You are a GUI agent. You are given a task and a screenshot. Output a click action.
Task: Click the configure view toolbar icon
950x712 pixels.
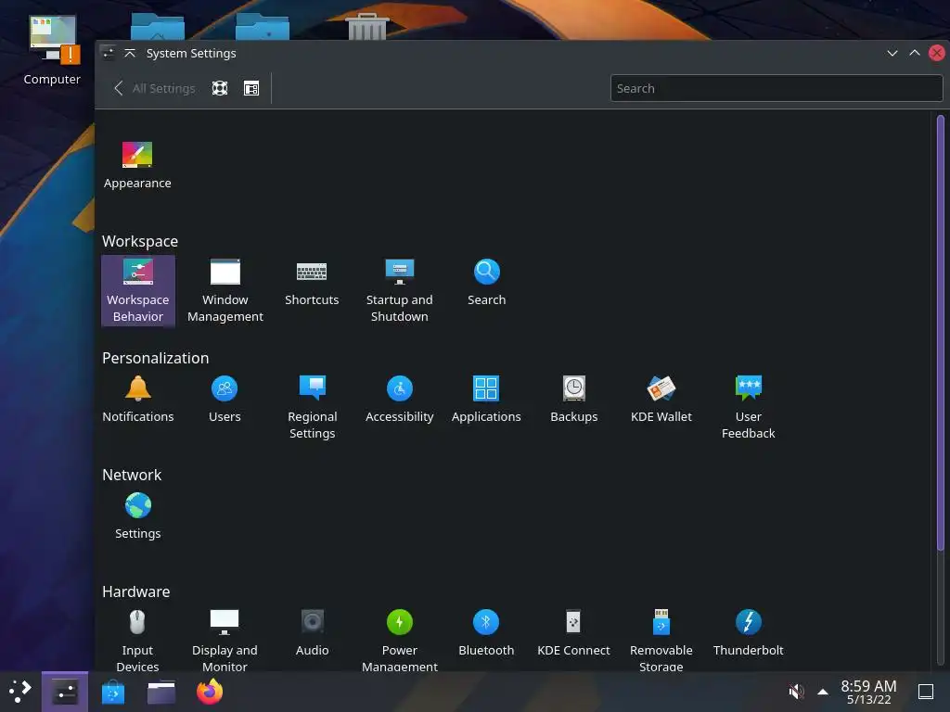(251, 88)
